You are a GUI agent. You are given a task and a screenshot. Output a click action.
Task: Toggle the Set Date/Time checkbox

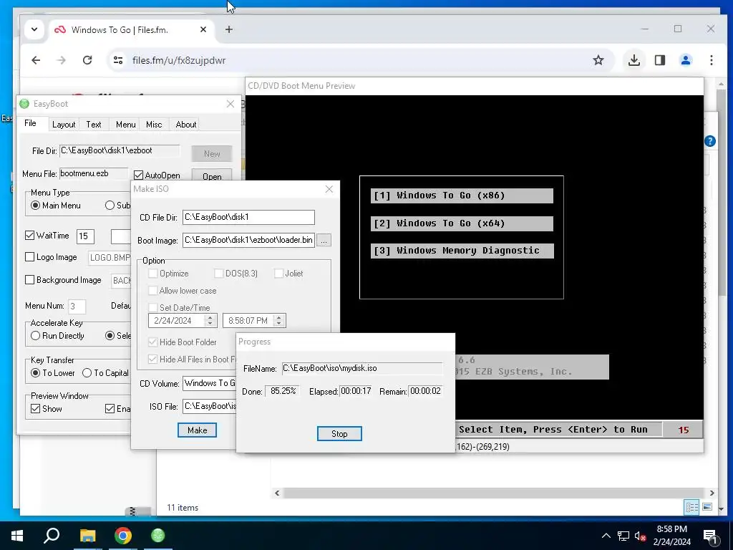153,307
